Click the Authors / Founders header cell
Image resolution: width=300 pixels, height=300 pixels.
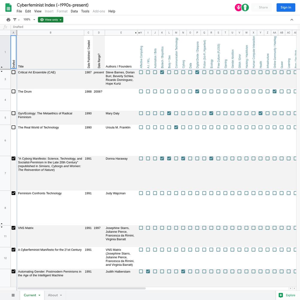point(121,52)
